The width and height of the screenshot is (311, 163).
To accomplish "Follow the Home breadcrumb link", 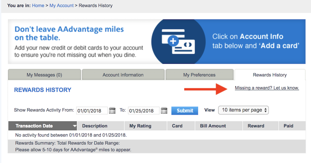I will pyautogui.click(x=38, y=5).
